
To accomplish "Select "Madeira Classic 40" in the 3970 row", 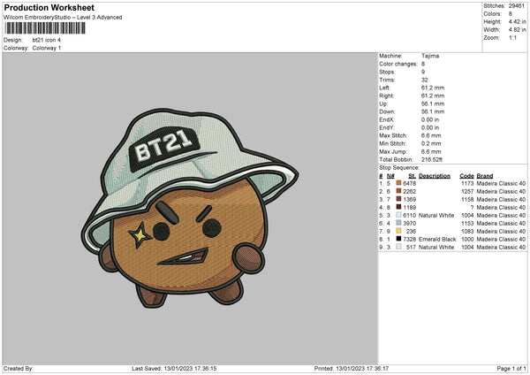I will coord(501,223).
